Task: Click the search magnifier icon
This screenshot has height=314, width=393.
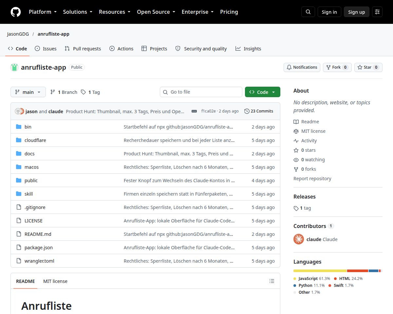Action: [x=308, y=12]
